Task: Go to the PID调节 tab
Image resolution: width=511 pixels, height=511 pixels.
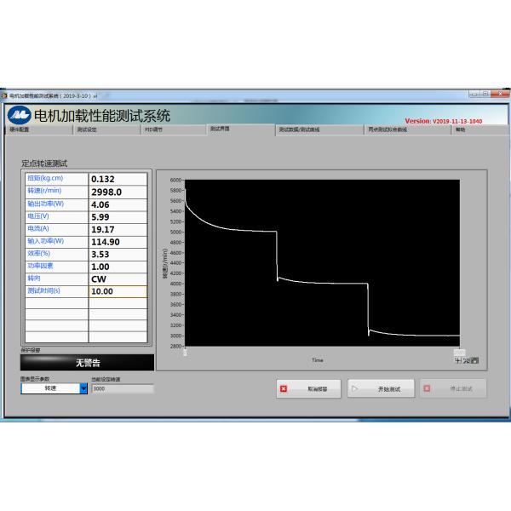Action: (x=153, y=130)
